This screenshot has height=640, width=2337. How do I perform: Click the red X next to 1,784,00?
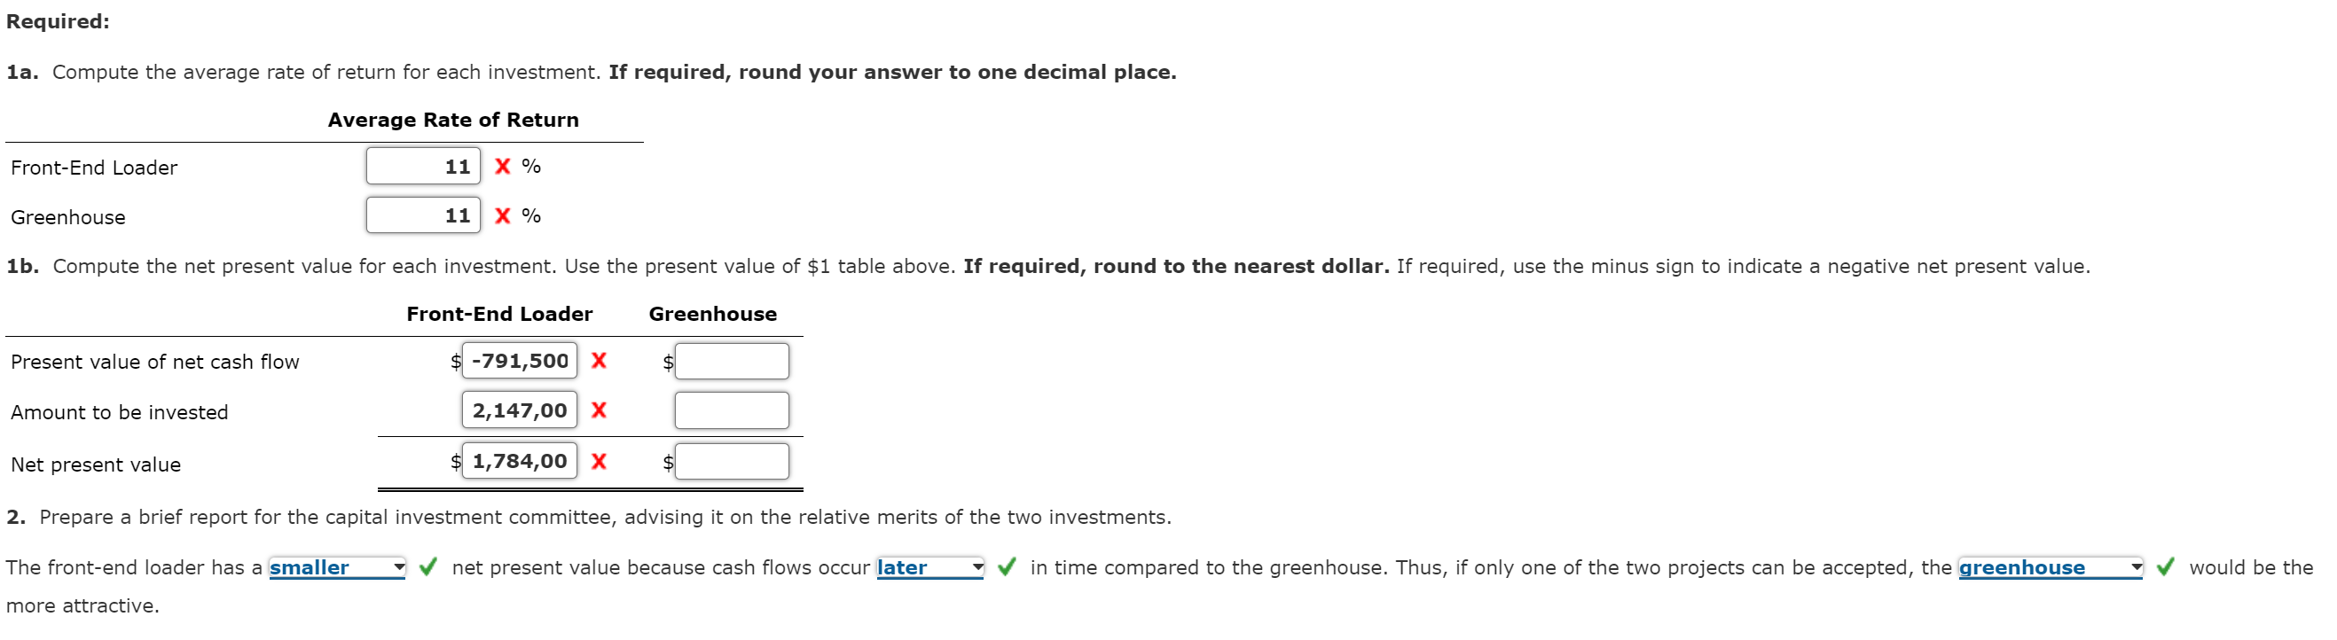point(599,459)
